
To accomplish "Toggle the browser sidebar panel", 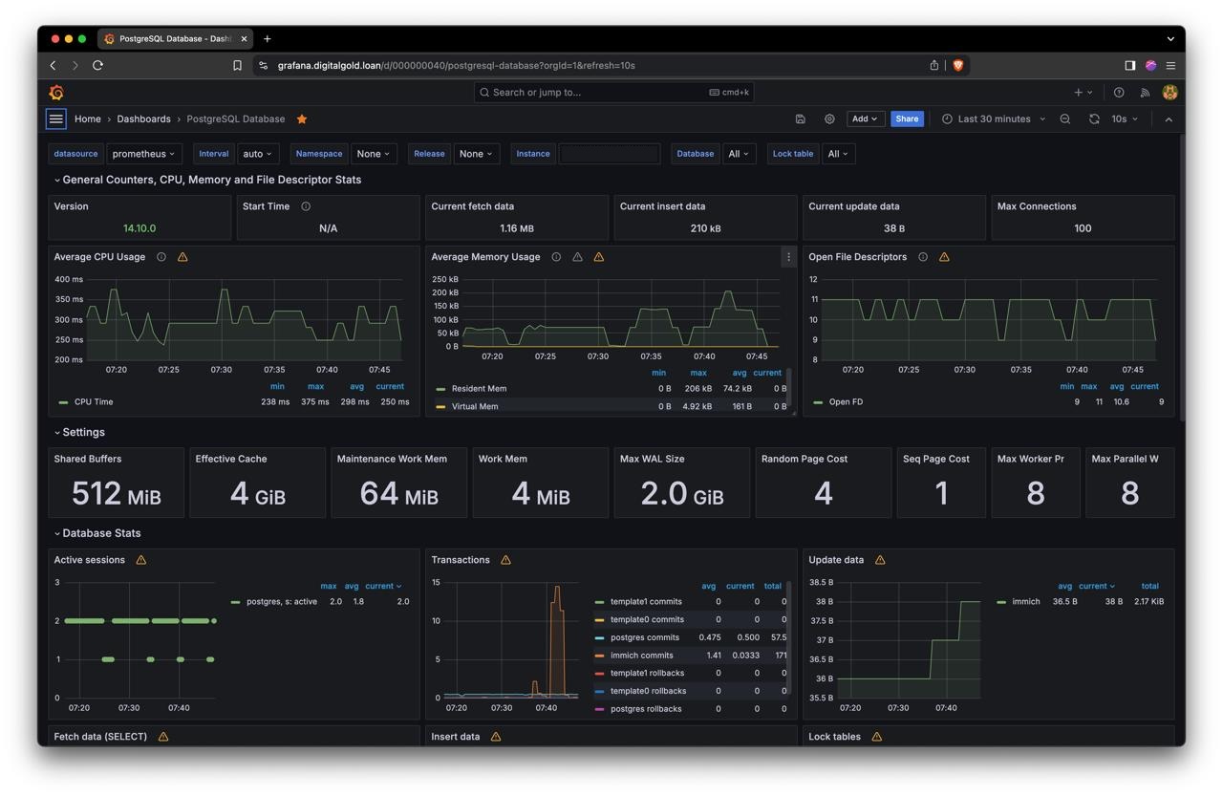I will [1129, 65].
